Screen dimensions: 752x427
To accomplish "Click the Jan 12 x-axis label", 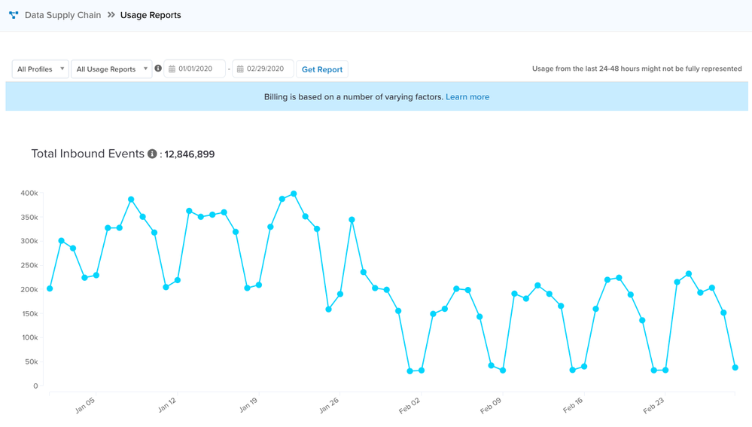I will pyautogui.click(x=167, y=405).
